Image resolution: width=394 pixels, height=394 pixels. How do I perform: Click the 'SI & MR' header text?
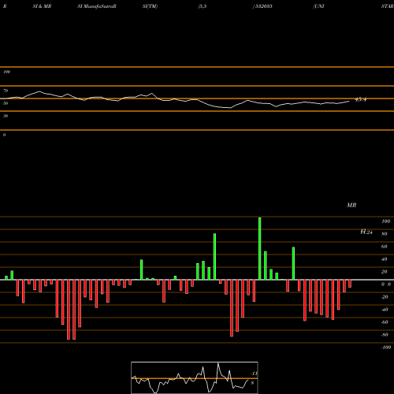(x=42, y=6)
